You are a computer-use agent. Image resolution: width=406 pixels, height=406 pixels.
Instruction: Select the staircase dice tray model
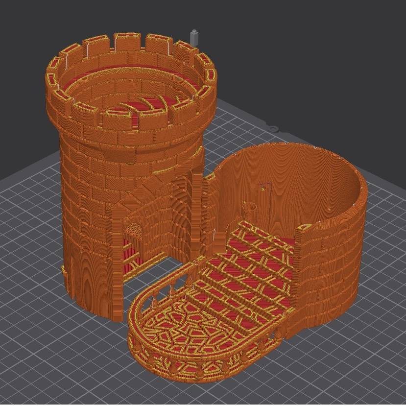[x=247, y=262]
